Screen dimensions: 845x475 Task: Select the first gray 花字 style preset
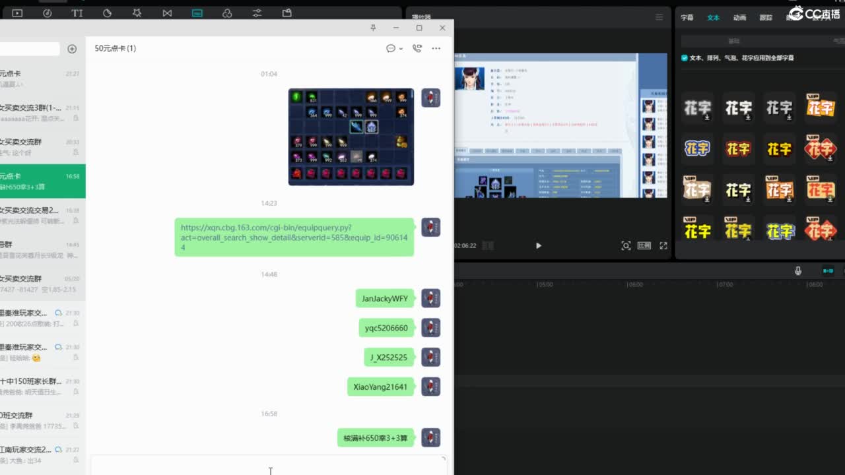[697, 108]
